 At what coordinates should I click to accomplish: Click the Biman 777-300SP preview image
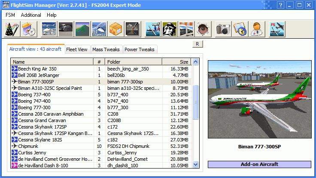[260, 99]
